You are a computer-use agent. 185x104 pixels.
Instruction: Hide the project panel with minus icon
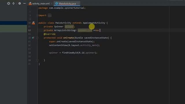pos(24,3)
